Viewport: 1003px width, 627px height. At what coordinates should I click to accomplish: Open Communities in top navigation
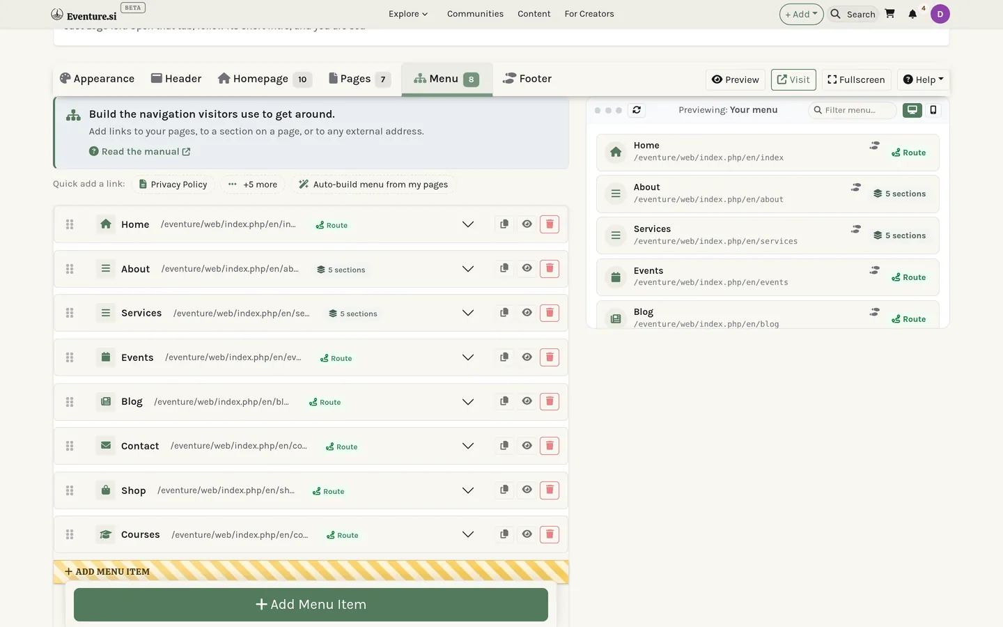[x=475, y=14]
